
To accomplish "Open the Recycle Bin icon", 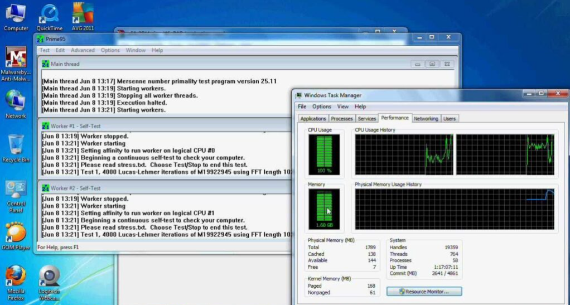I will (16, 148).
